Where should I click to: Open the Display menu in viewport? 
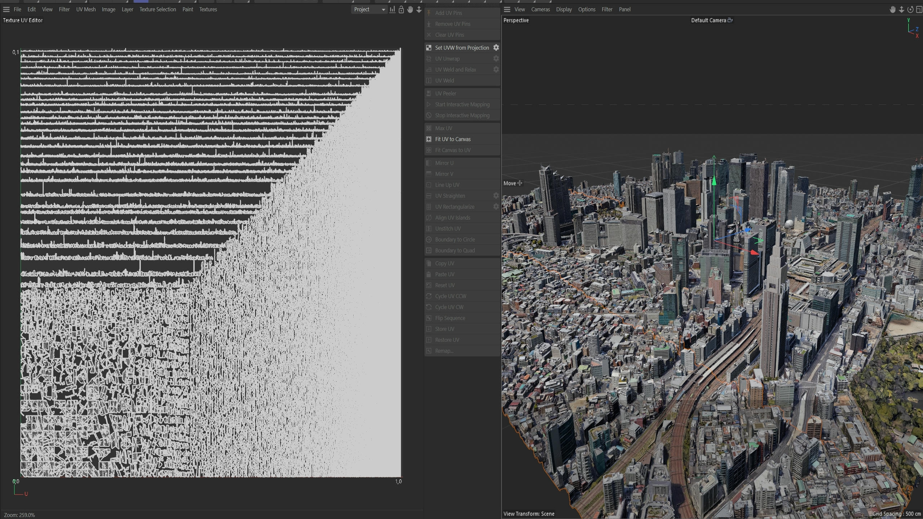[x=564, y=9]
